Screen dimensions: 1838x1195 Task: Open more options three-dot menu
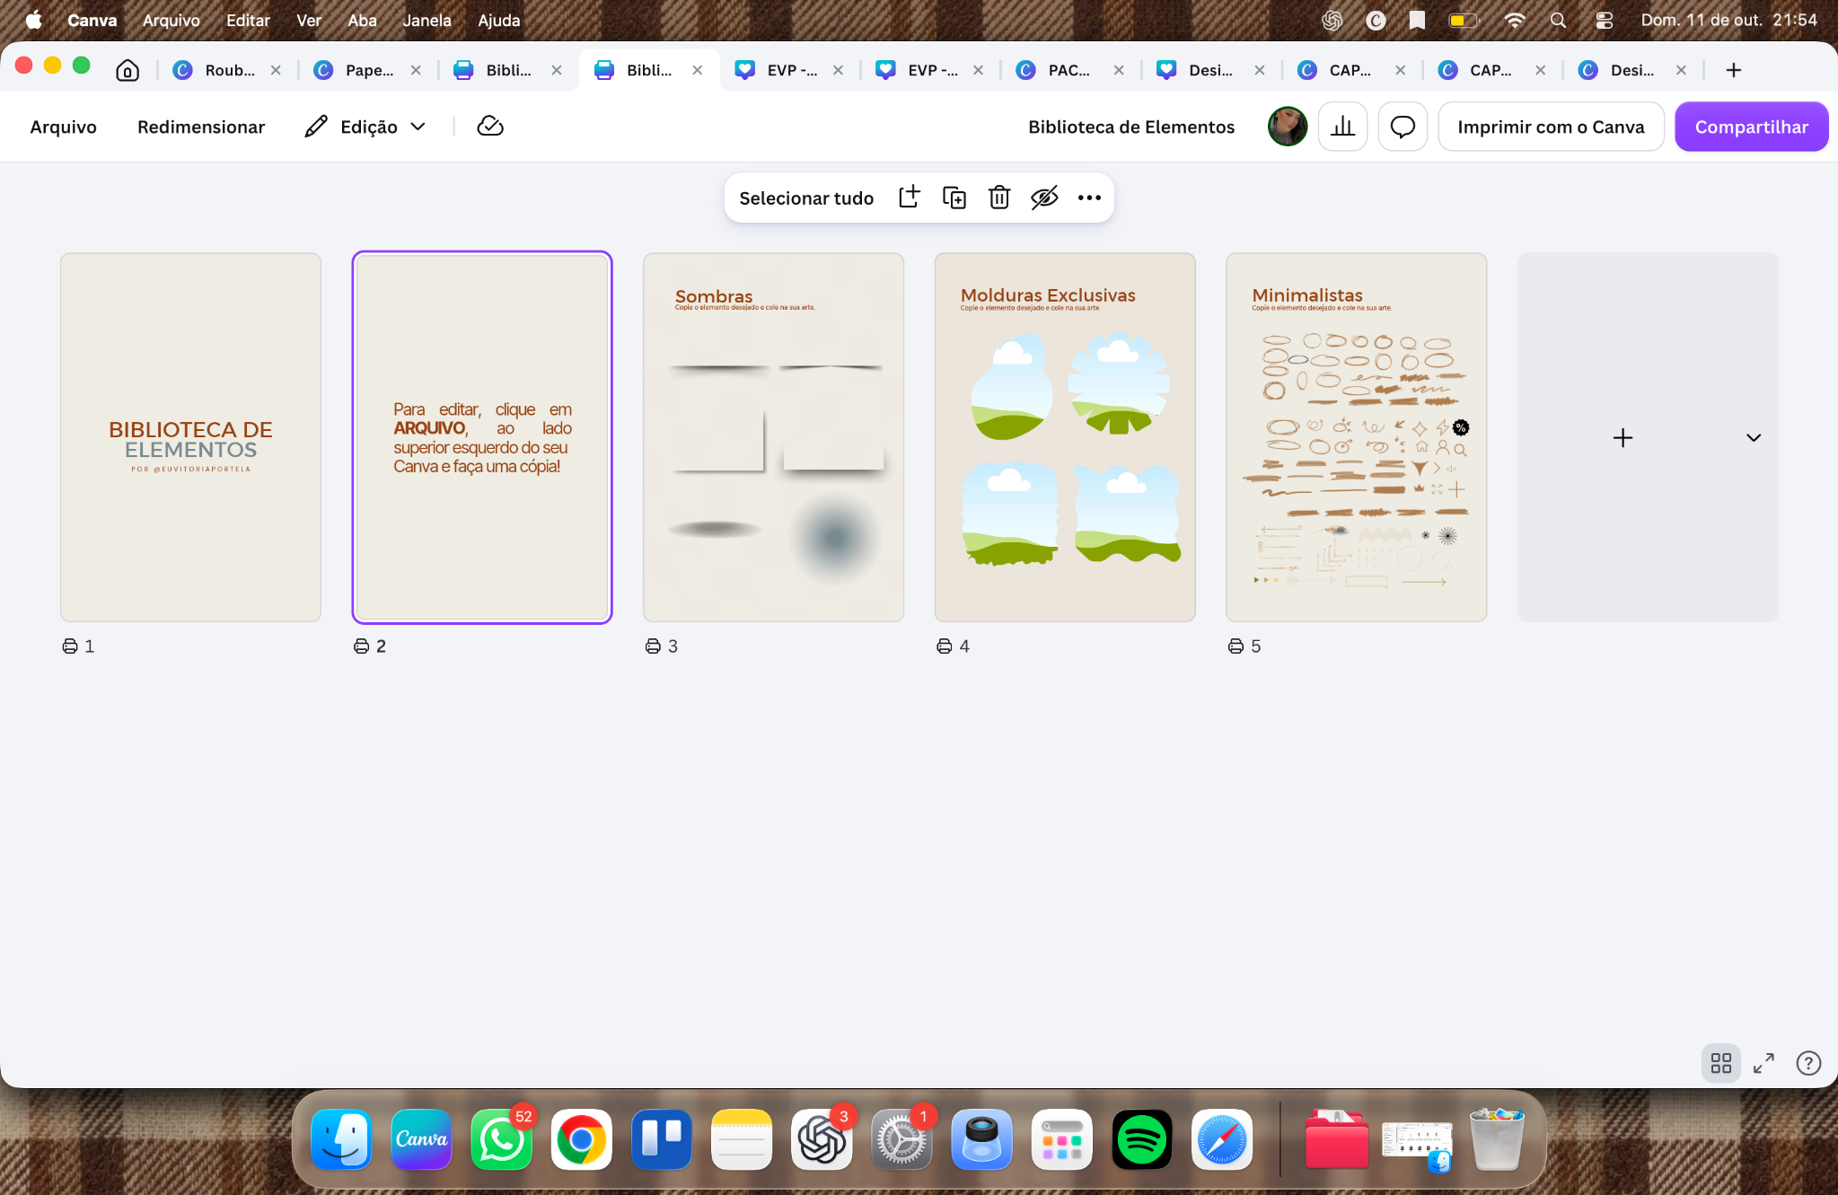[x=1089, y=198]
